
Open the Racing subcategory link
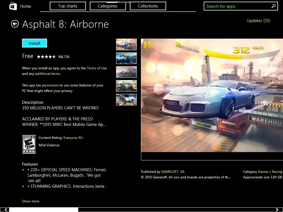pyautogui.click(x=277, y=172)
